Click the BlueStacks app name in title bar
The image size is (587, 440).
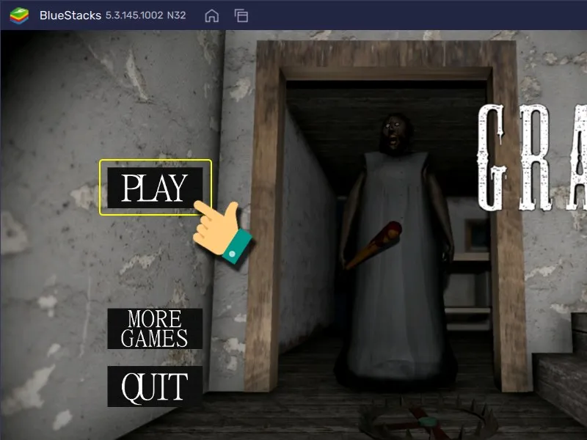[x=70, y=15]
